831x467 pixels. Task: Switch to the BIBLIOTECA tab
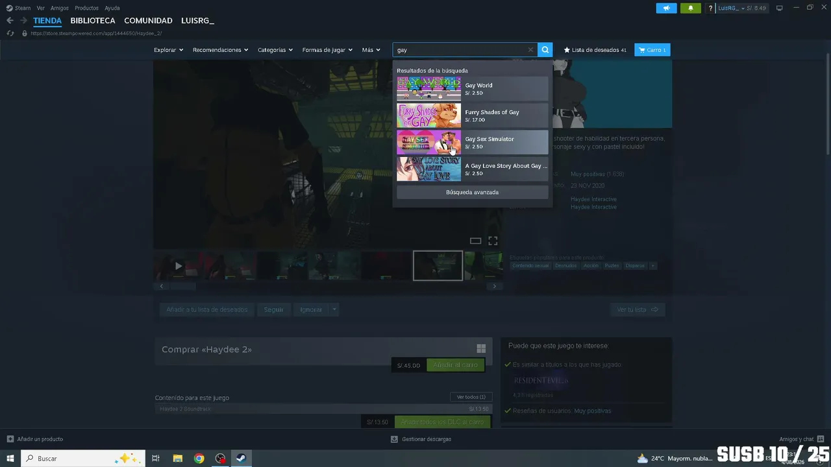tap(93, 21)
